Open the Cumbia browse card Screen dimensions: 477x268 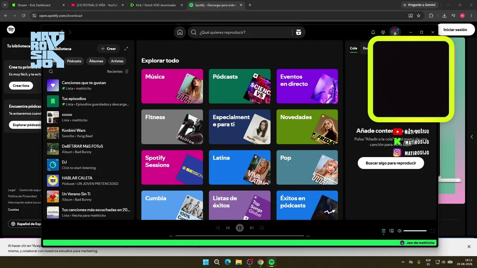(172, 205)
